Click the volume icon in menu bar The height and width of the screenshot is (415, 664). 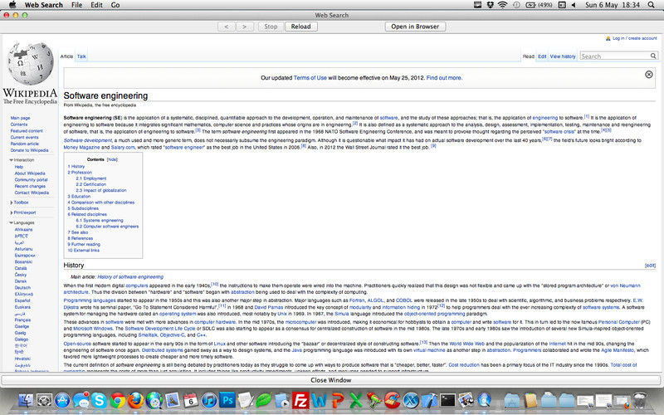pyautogui.click(x=574, y=5)
